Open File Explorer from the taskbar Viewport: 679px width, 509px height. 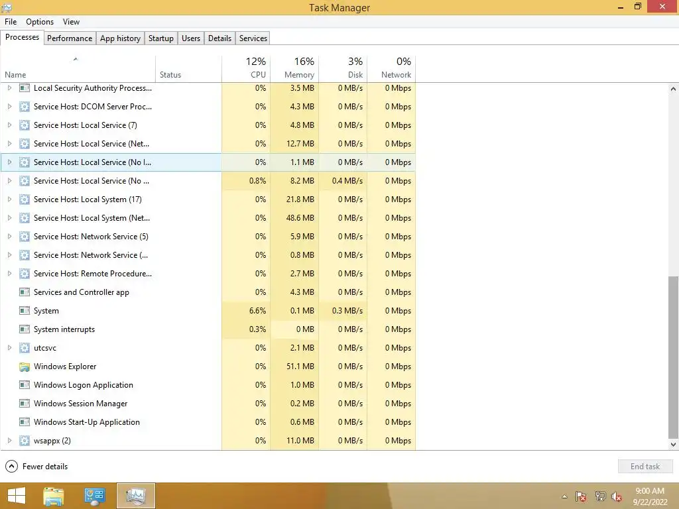point(53,496)
